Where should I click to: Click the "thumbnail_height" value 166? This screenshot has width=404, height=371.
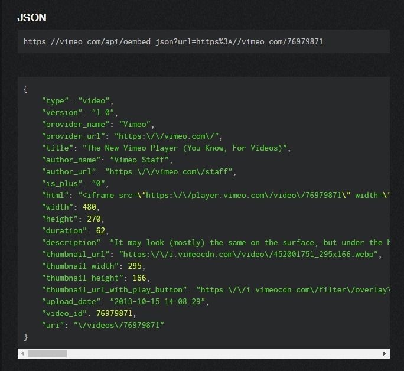(139, 278)
